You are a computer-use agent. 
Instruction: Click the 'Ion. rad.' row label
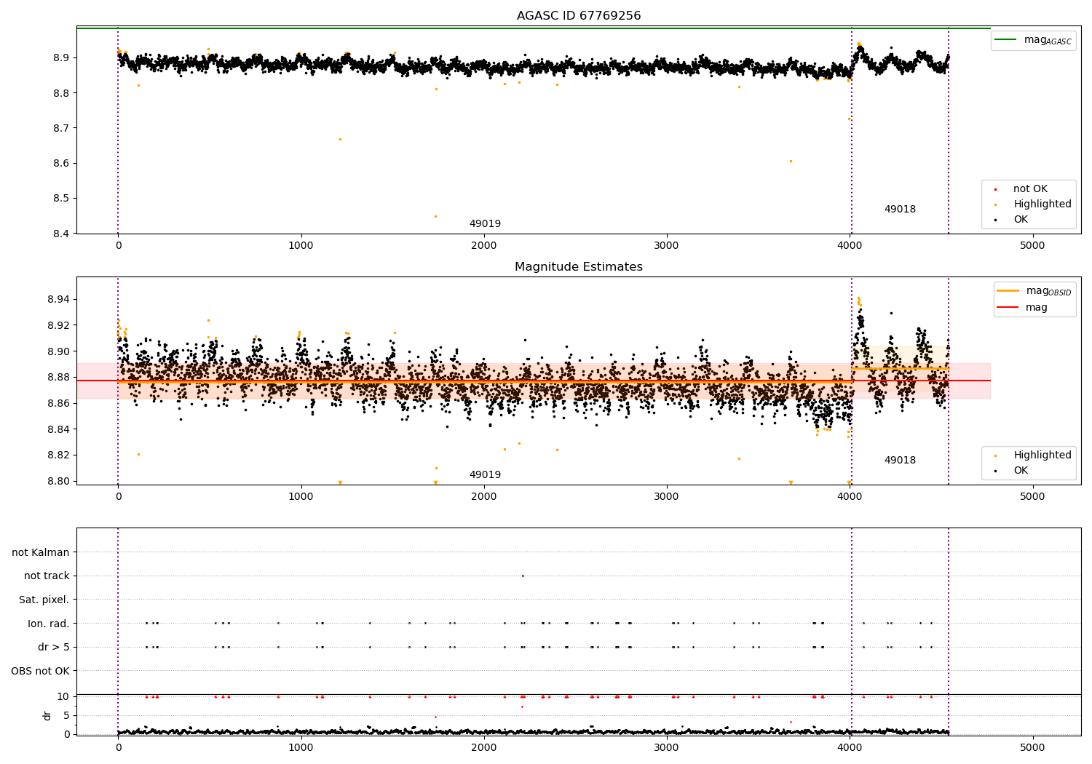pos(49,624)
